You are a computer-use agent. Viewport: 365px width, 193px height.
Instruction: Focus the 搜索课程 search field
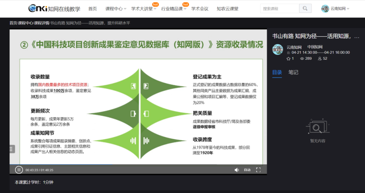point(279,8)
